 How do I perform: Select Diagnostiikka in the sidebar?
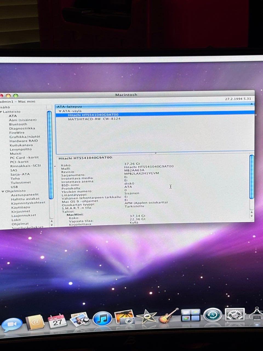pyautogui.click(x=22, y=128)
